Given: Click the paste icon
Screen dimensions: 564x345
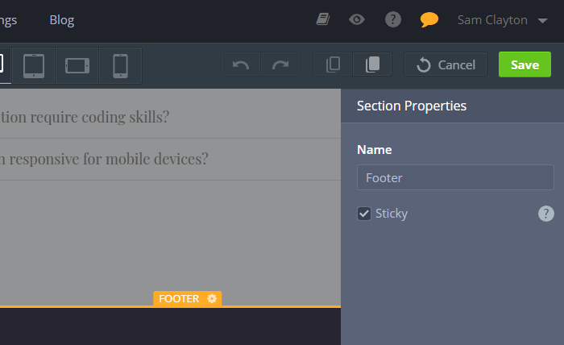Looking at the screenshot, I should pyautogui.click(x=372, y=65).
